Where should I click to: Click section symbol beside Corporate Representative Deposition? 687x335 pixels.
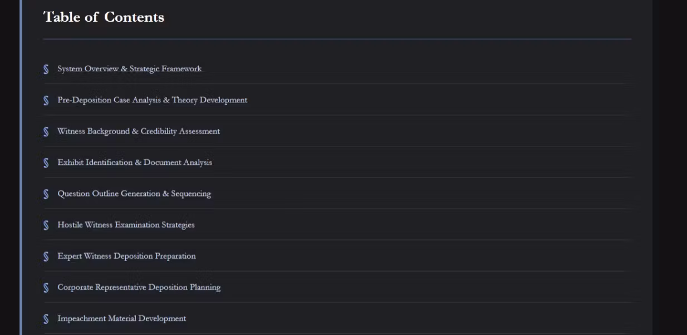tap(46, 287)
